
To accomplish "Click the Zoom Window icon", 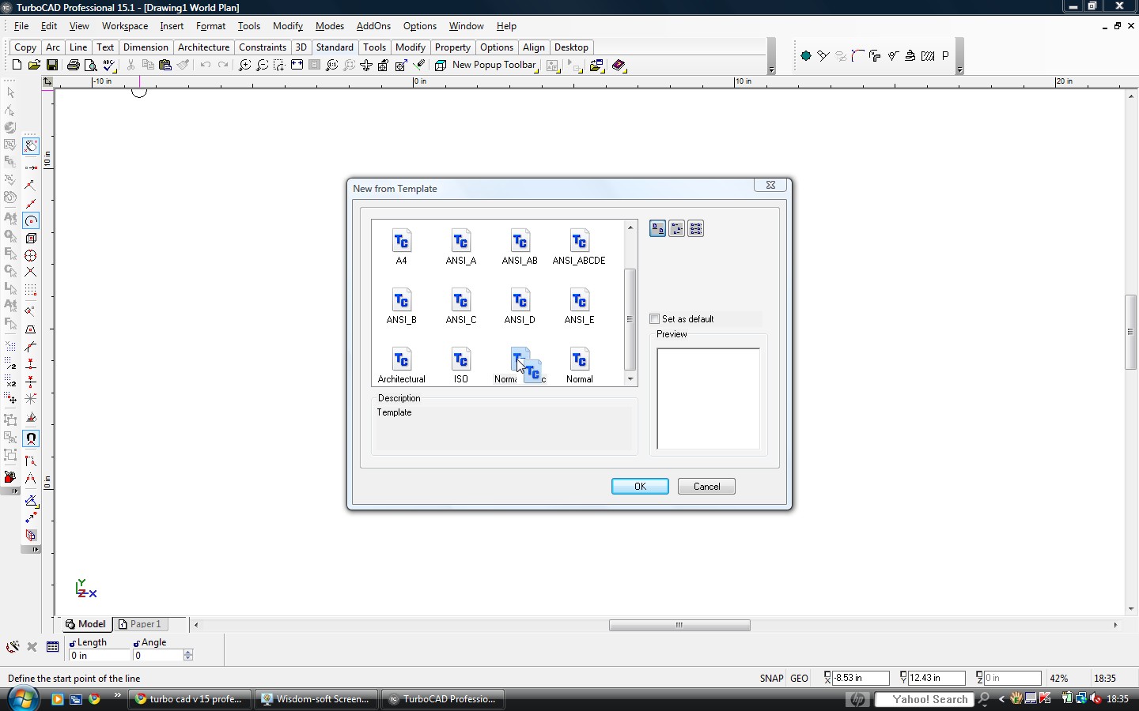I will 280,66.
